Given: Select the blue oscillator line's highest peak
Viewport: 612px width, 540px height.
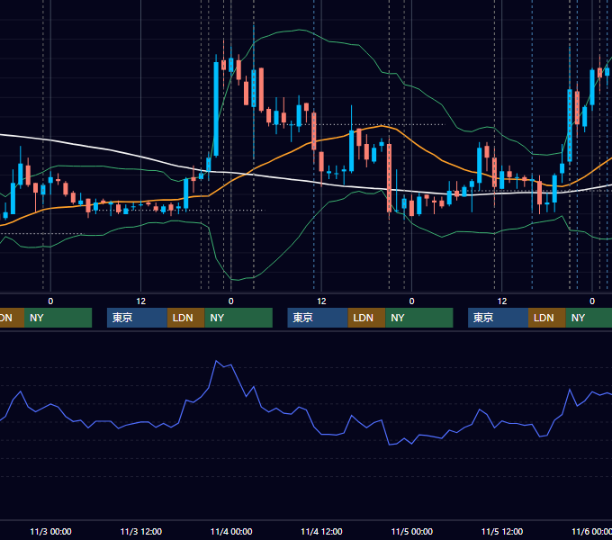Looking at the screenshot, I should (216, 361).
